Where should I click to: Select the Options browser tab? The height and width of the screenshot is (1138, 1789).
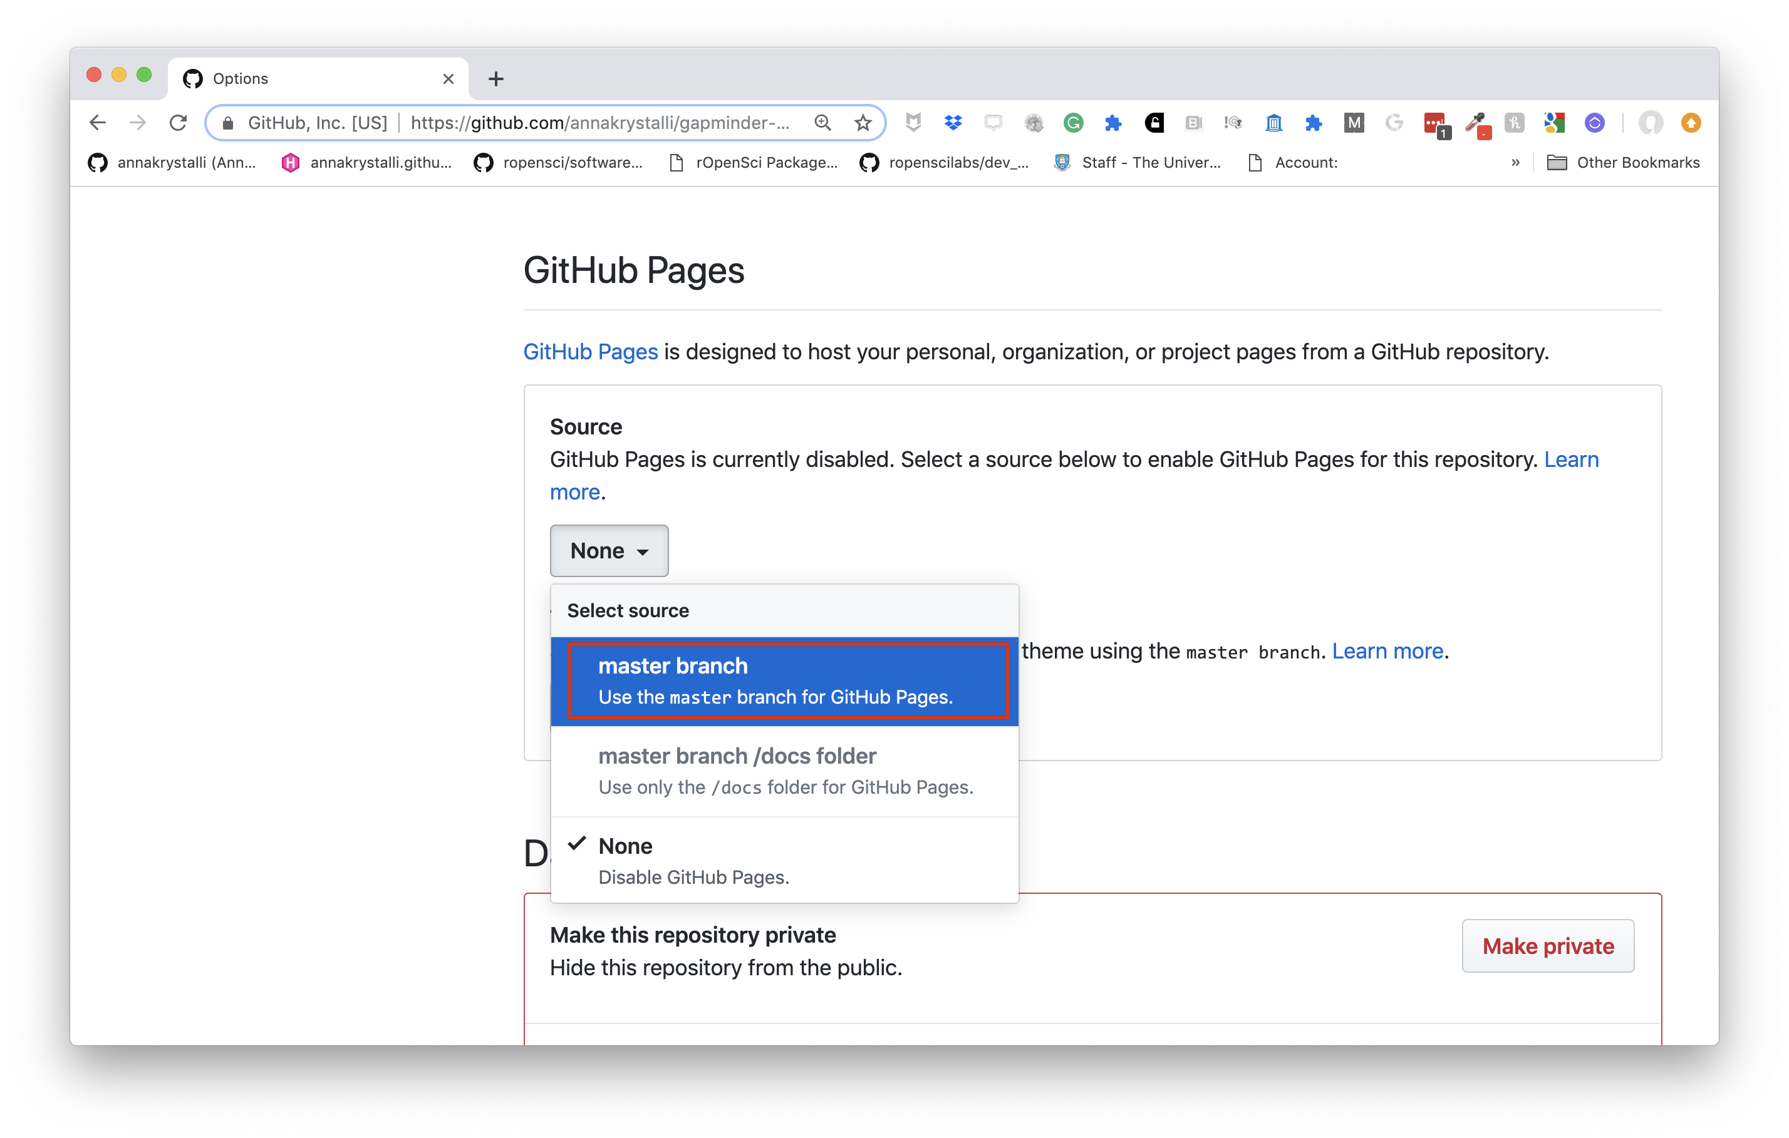point(318,79)
